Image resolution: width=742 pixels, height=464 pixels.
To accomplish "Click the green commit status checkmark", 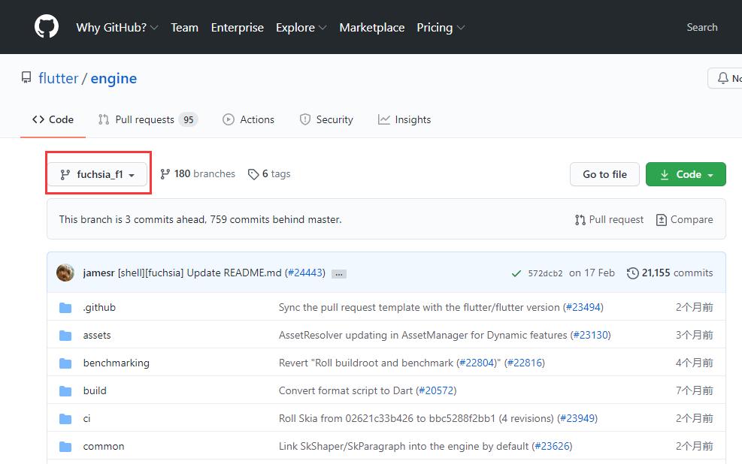I will [516, 273].
